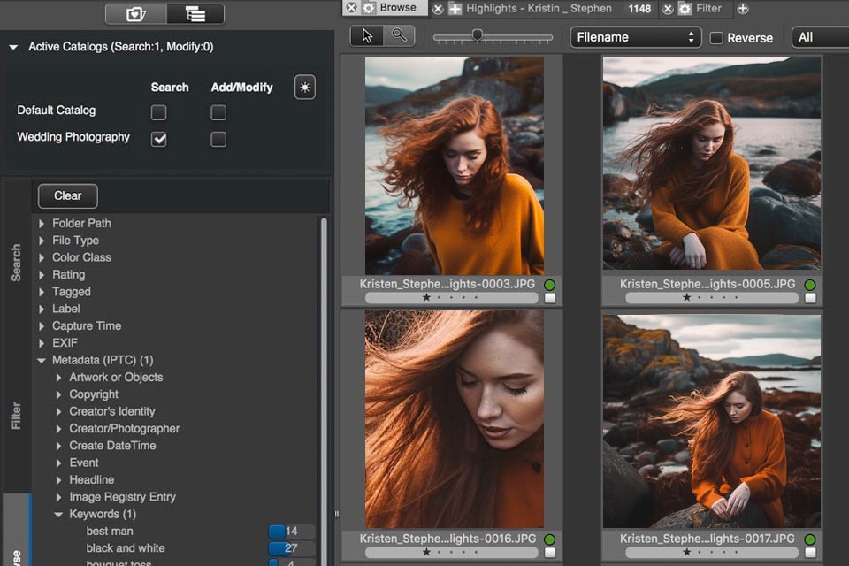Select the magnifier zoom tool
This screenshot has width=849, height=566.
tap(399, 35)
